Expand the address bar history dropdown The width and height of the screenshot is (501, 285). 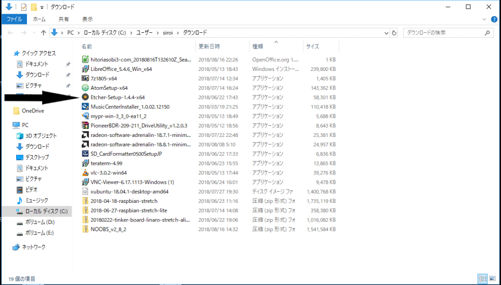(387, 33)
